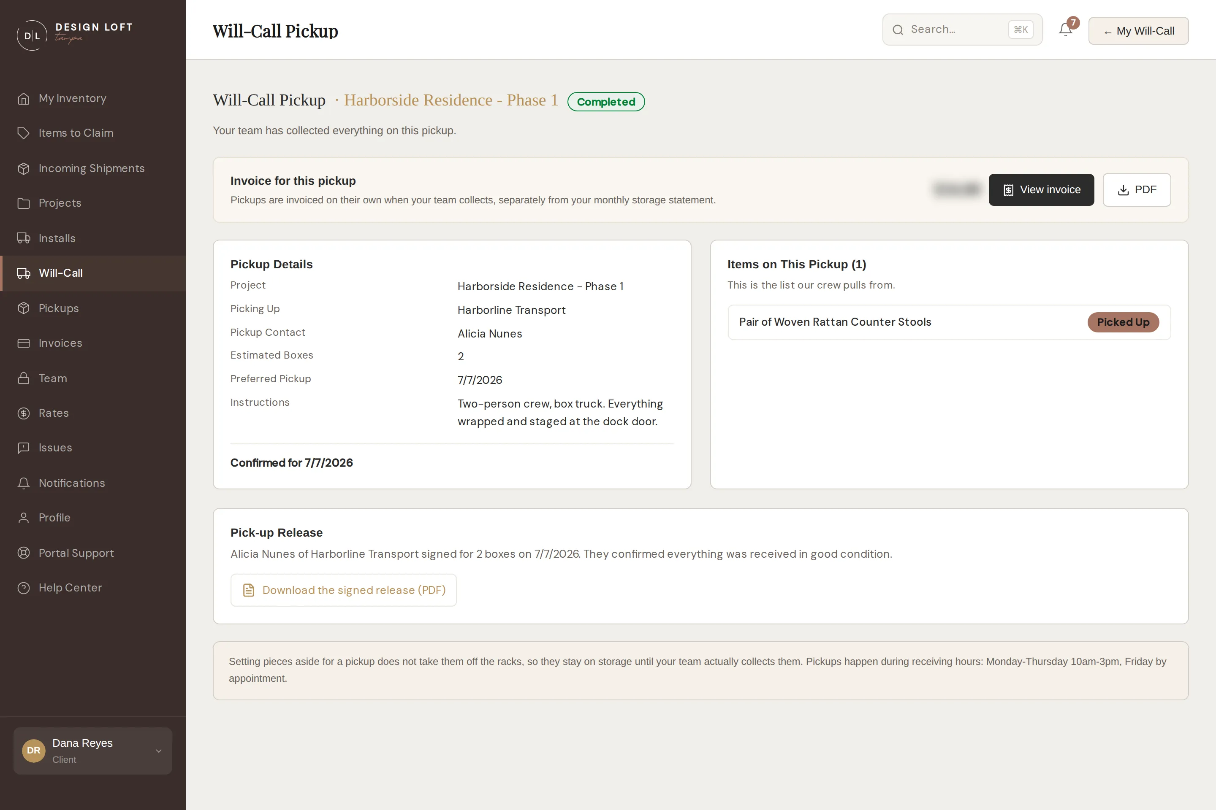This screenshot has height=810, width=1216.
Task: Click the Completed status badge
Action: click(606, 101)
